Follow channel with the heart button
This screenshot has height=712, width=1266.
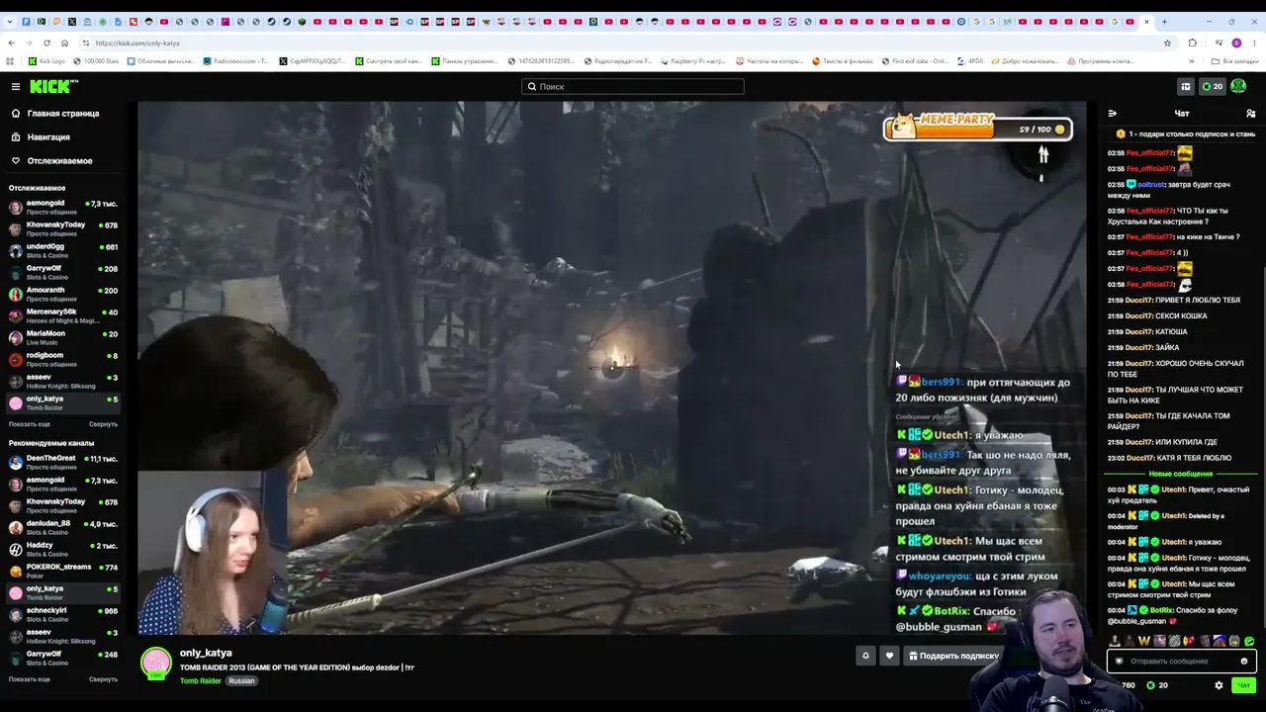click(889, 656)
